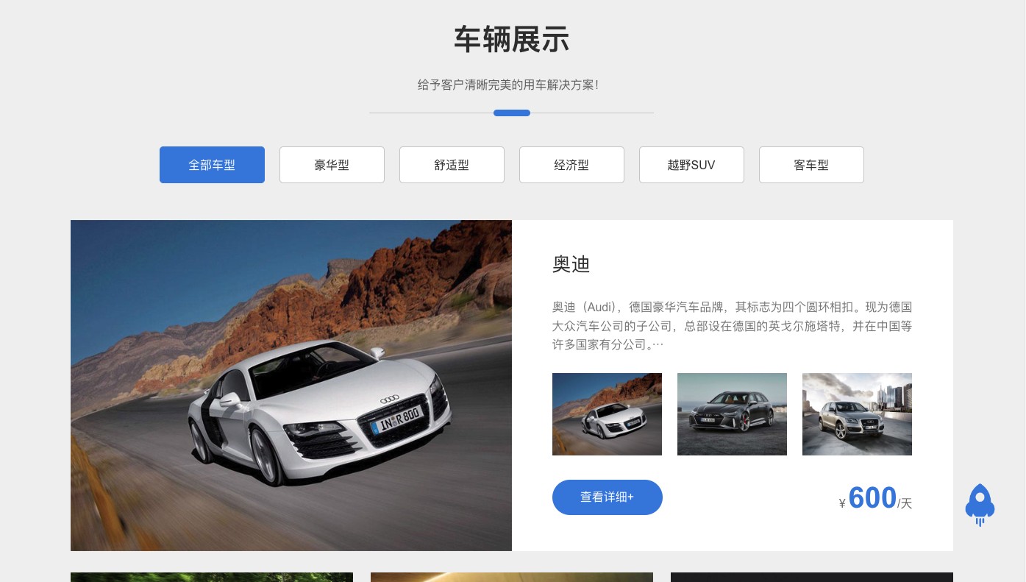Select the white R8 desert thumbnail

click(607, 414)
